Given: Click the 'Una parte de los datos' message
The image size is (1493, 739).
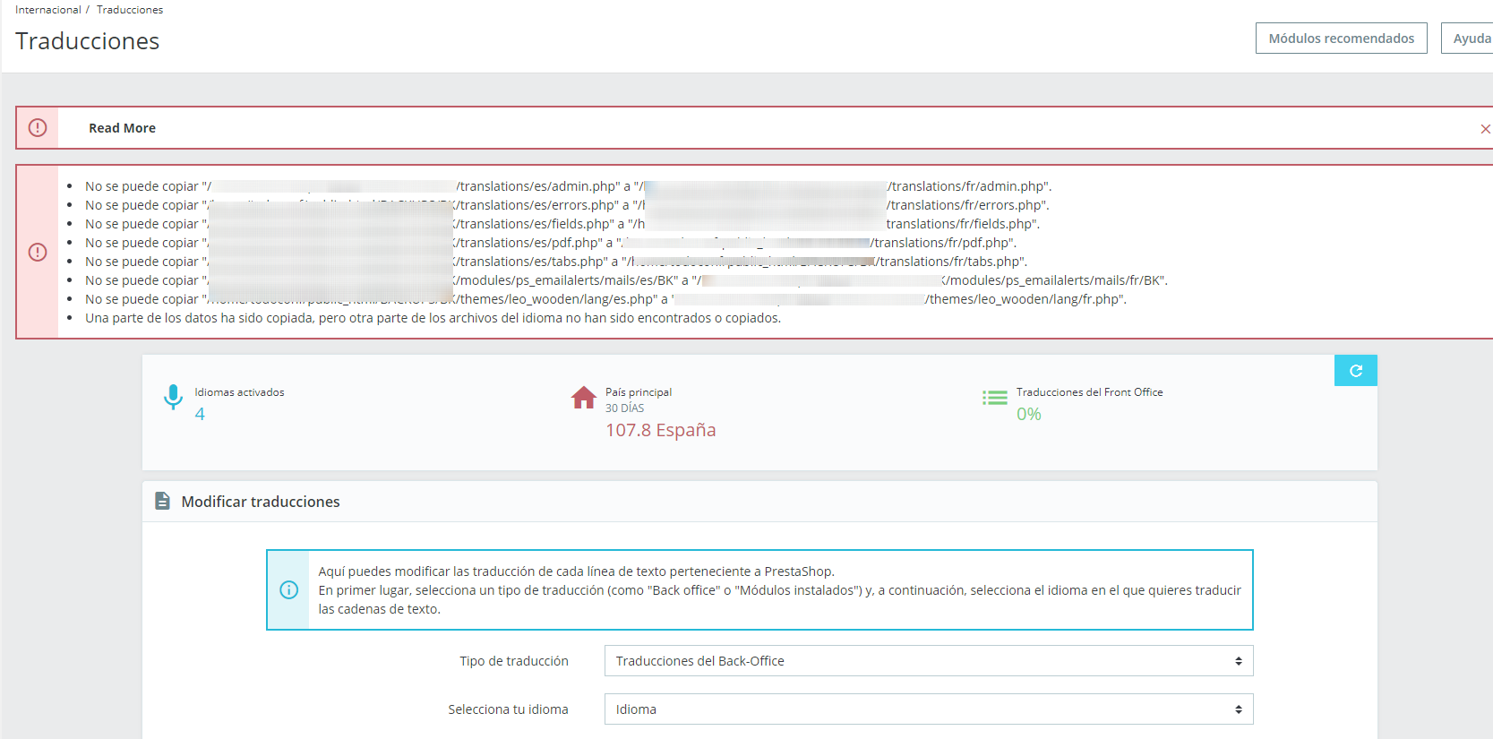Looking at the screenshot, I should tap(433, 318).
